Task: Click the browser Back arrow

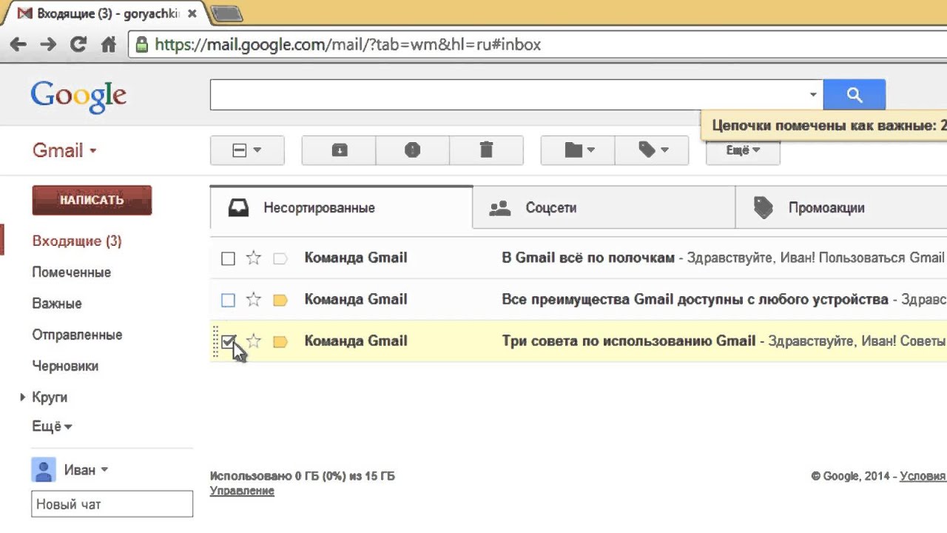Action: coord(18,44)
